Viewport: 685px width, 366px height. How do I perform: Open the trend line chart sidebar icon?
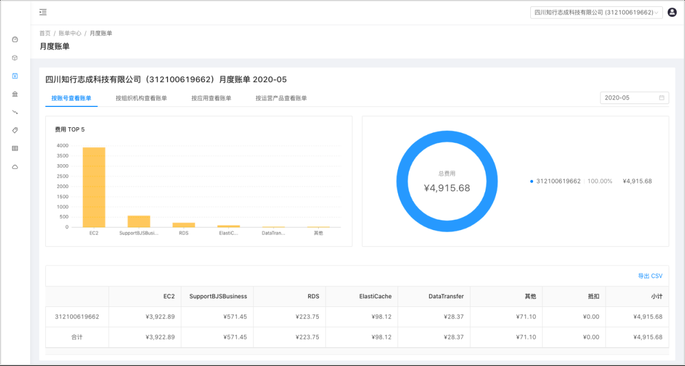point(14,112)
